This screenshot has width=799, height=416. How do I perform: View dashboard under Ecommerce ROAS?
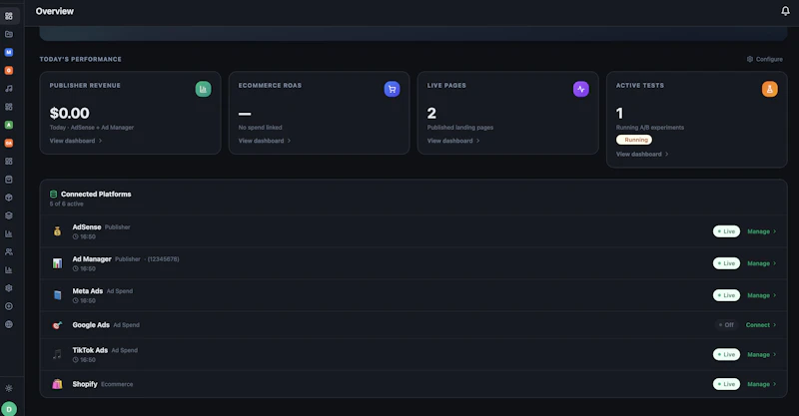(265, 141)
